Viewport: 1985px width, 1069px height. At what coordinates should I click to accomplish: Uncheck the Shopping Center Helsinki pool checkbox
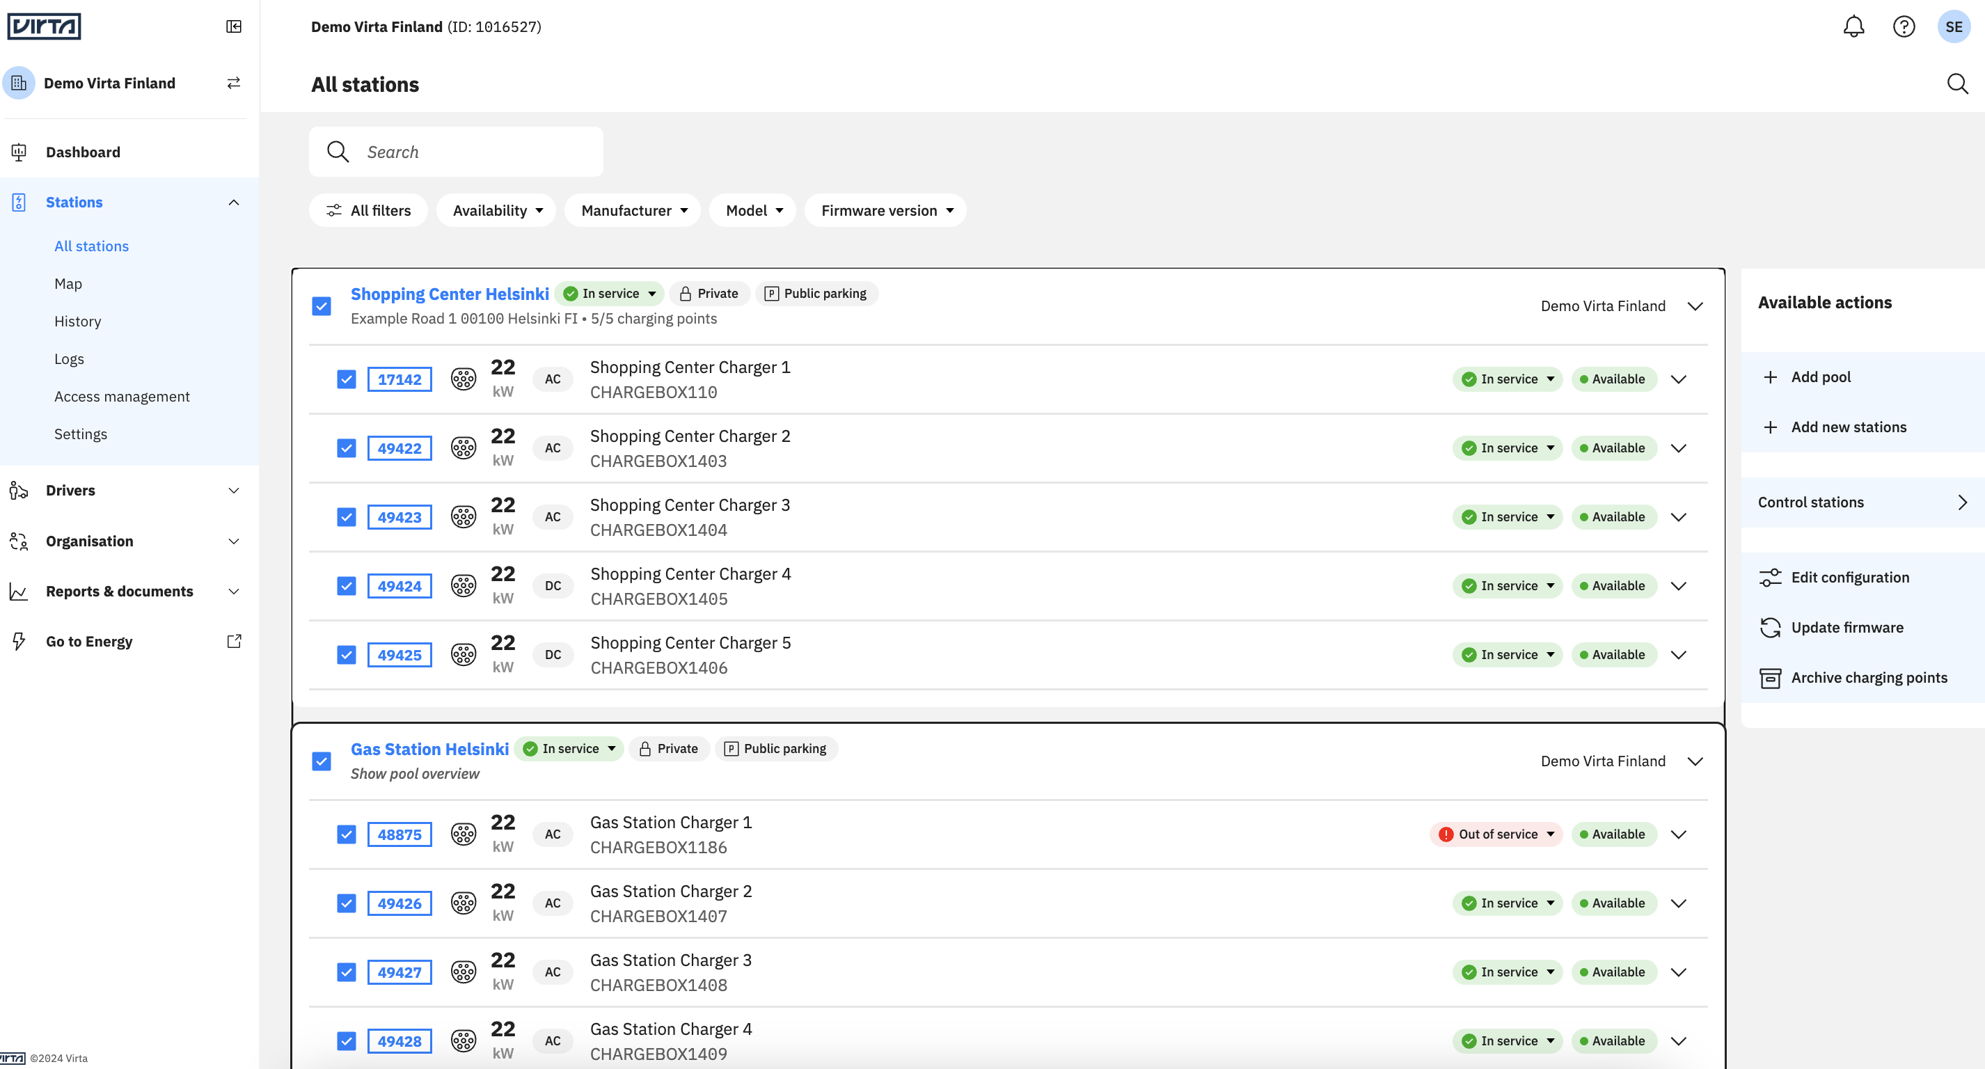[322, 306]
